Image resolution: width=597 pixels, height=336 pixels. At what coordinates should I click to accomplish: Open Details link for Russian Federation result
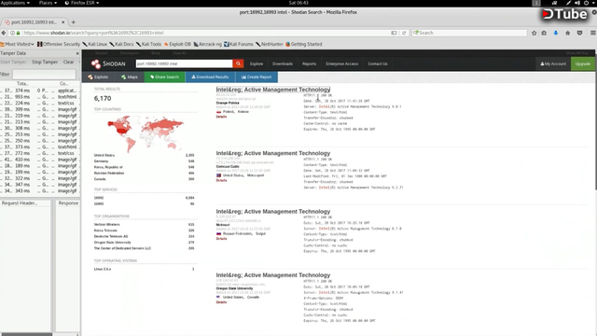(221, 239)
